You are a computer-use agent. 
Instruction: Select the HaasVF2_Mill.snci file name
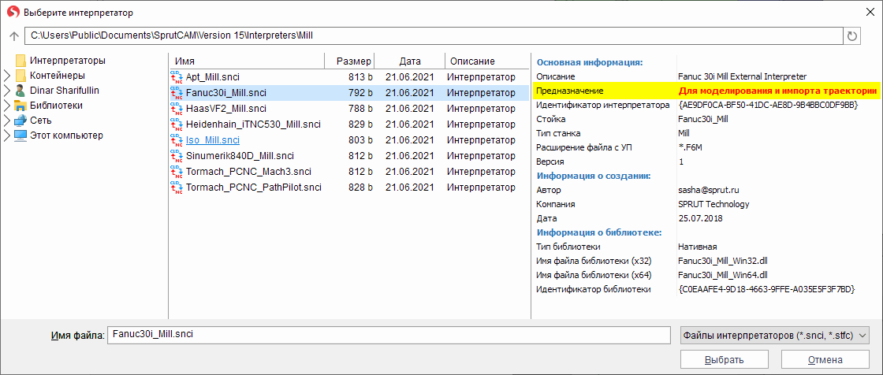[x=226, y=109]
